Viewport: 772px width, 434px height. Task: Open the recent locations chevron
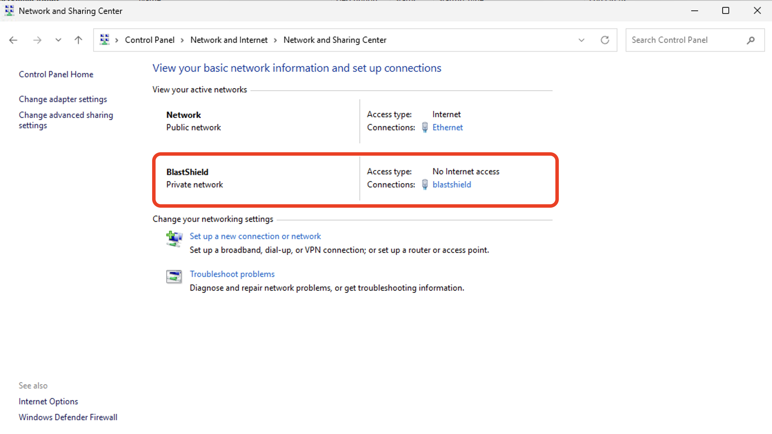(58, 40)
